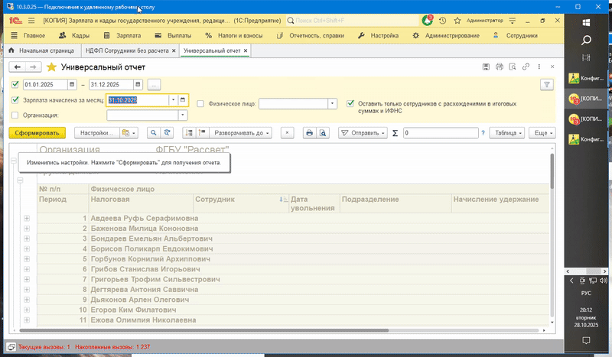
Task: Click the print icon in report toolbar
Action: click(x=309, y=133)
